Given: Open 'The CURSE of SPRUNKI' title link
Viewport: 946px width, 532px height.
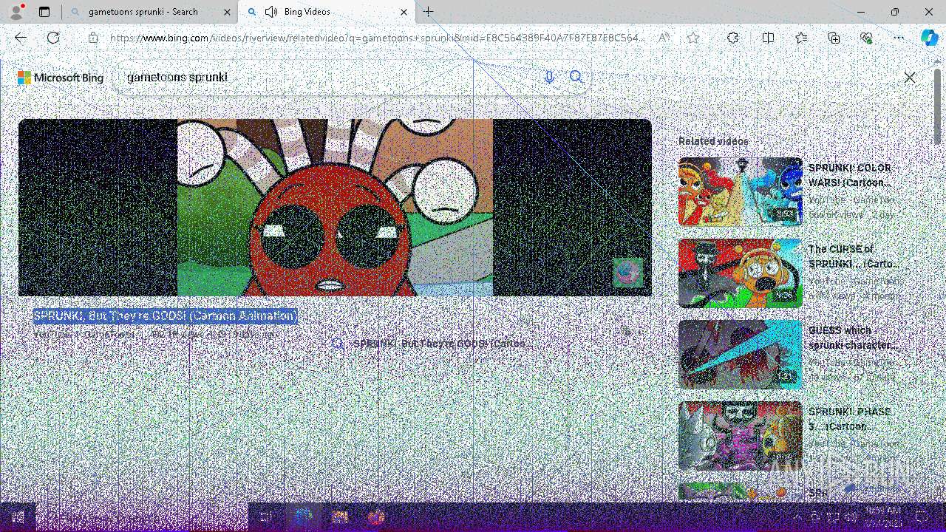Looking at the screenshot, I should 854,256.
